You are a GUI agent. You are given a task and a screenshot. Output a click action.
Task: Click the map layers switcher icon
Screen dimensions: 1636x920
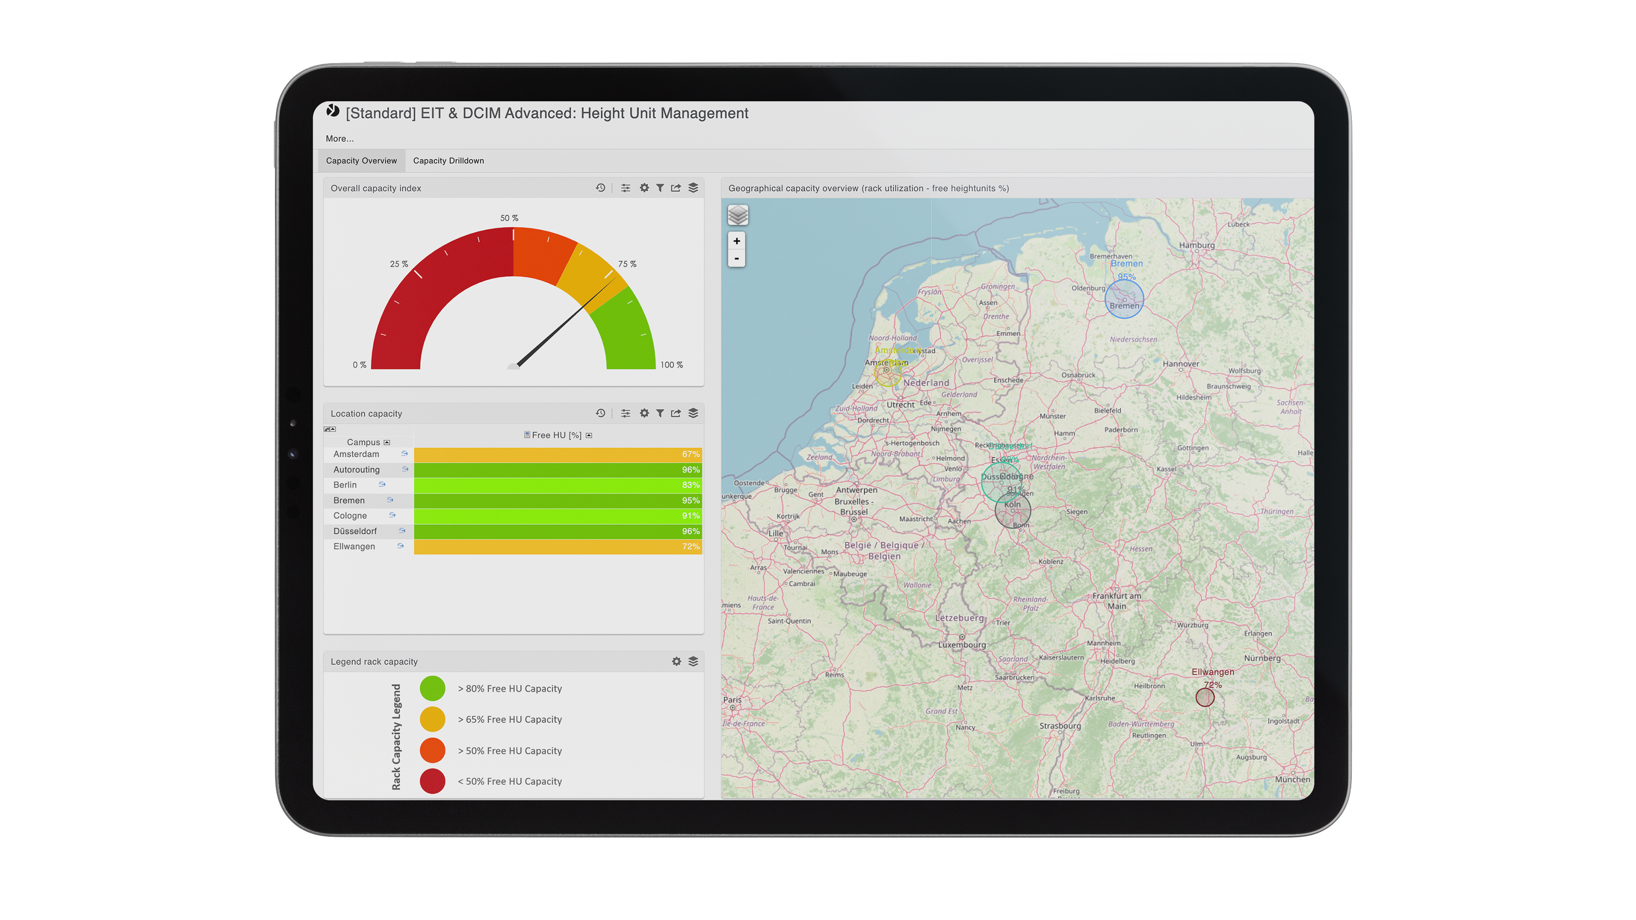738,215
